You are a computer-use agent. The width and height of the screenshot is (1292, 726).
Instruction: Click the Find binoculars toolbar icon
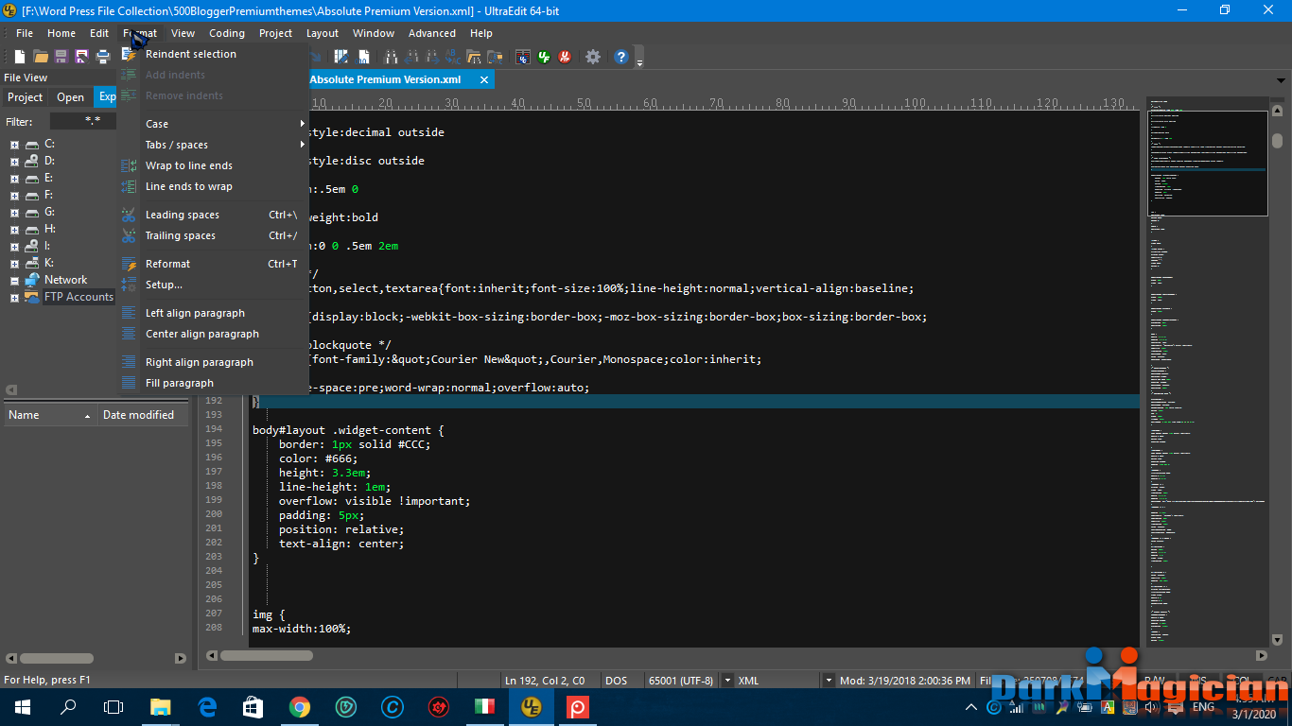point(391,57)
